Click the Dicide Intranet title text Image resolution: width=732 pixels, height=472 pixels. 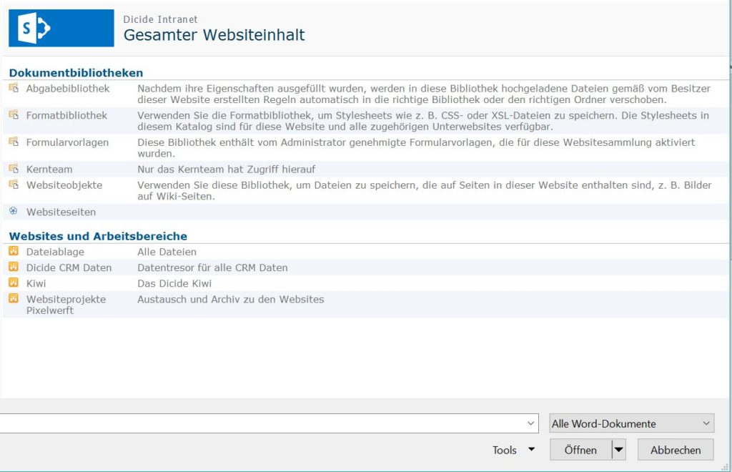pos(160,19)
